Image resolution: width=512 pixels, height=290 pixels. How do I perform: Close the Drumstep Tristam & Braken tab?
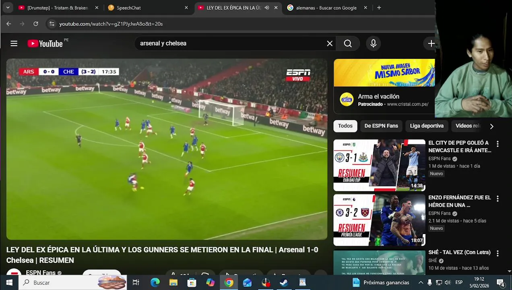pos(97,8)
